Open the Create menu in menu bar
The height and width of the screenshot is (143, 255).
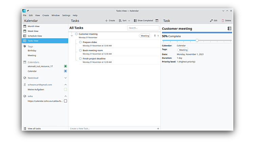point(45,15)
